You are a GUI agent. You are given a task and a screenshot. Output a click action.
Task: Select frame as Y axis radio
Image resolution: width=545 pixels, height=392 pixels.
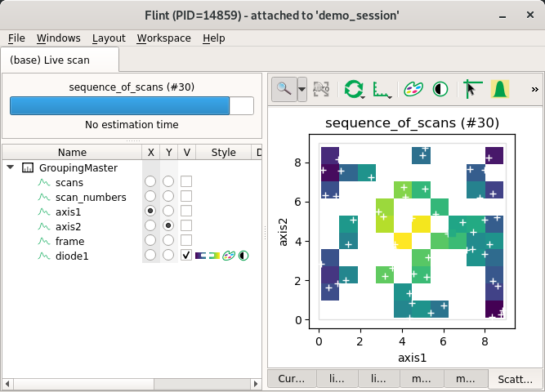coord(168,240)
